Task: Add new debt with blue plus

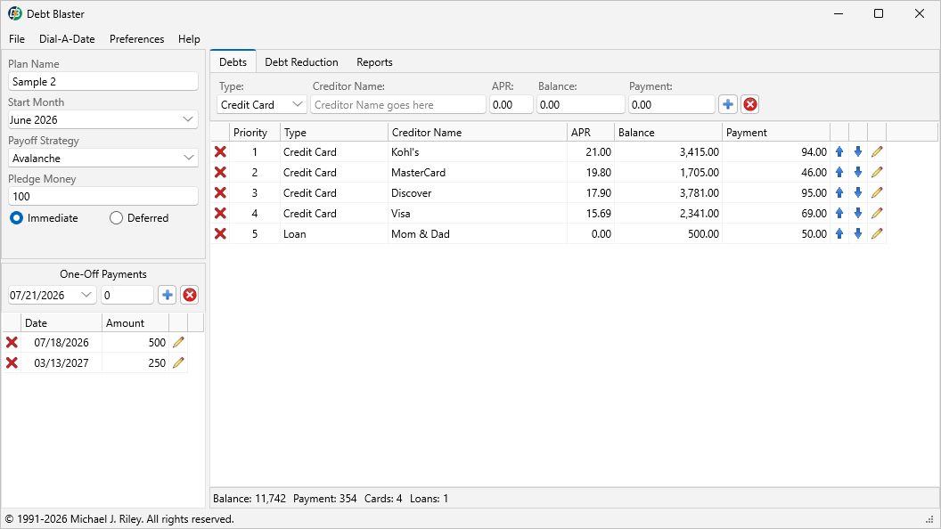Action: [728, 104]
